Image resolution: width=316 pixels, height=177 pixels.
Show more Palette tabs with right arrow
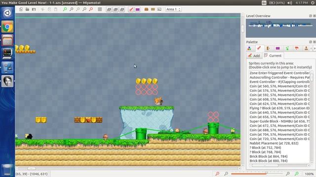pos(315,48)
